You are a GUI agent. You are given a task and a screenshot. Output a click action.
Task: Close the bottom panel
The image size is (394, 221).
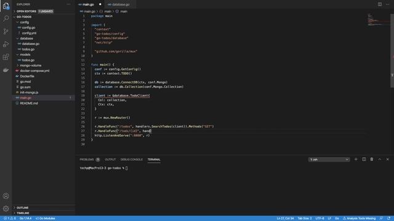[387, 160]
